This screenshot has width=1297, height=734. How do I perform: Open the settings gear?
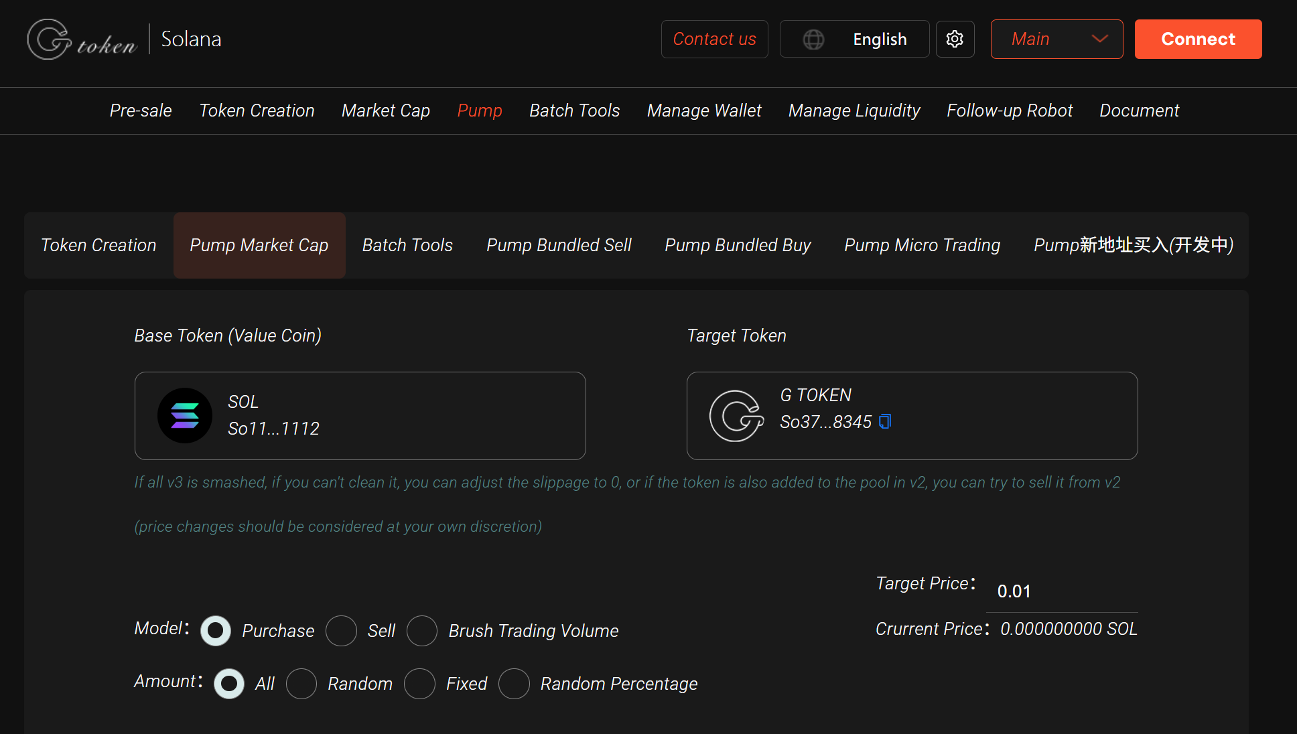(x=955, y=39)
